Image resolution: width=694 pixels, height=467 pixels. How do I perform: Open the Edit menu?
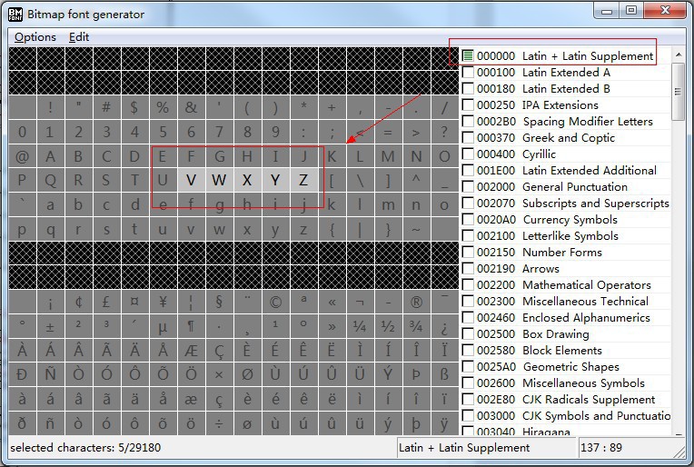point(79,37)
